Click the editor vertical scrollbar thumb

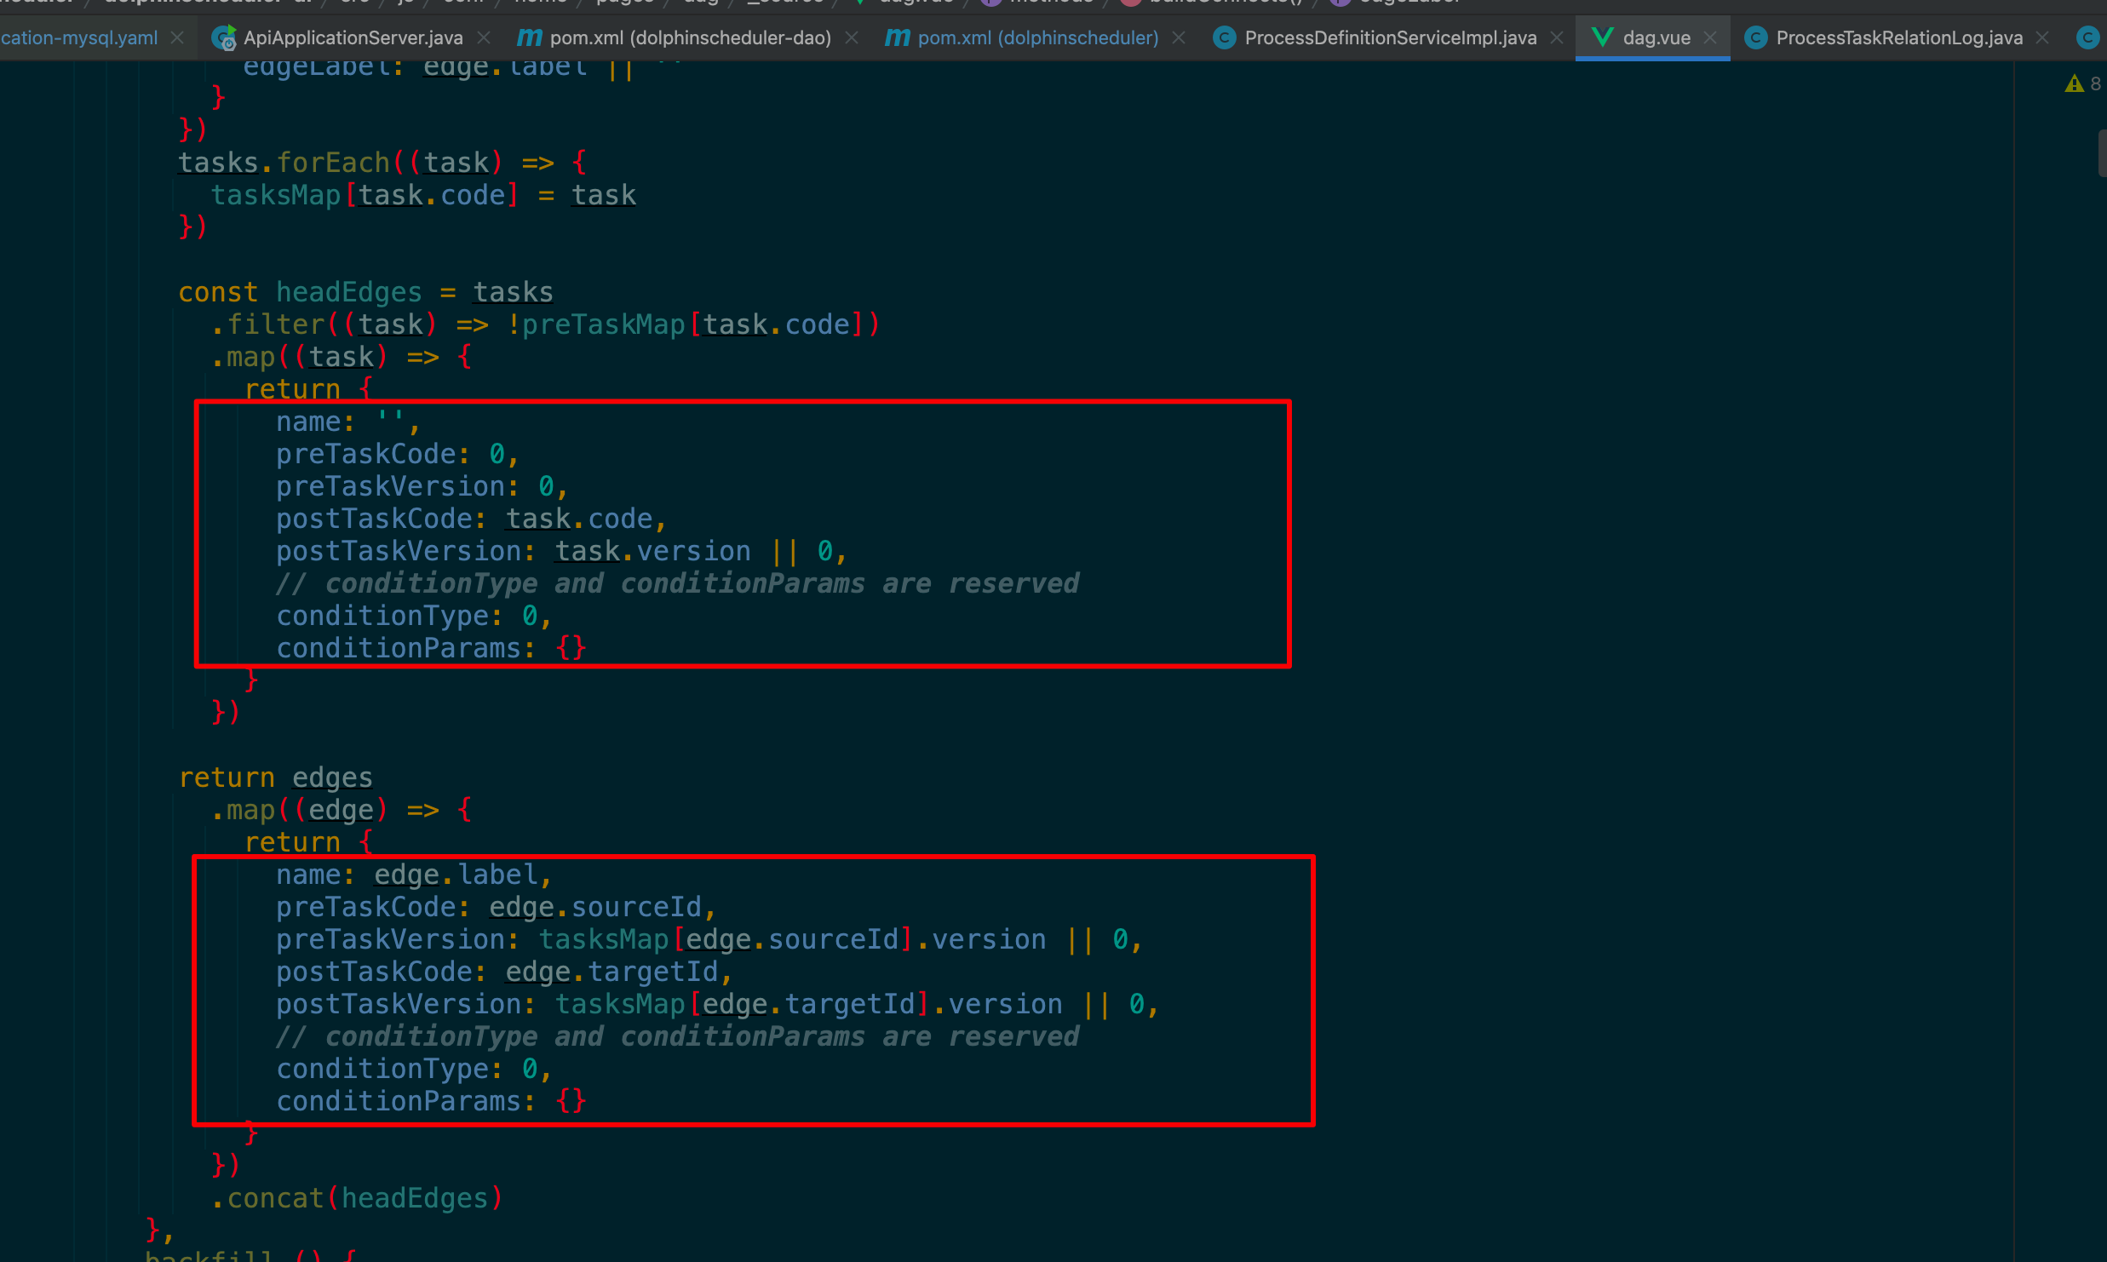(x=2101, y=153)
